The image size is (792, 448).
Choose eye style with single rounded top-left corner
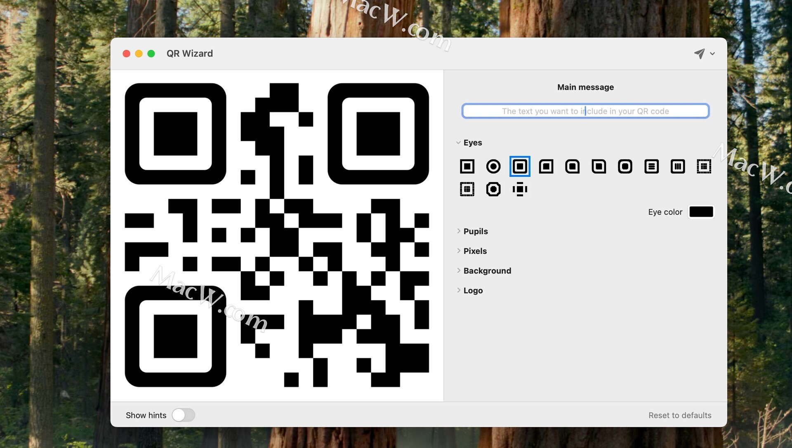click(x=546, y=167)
